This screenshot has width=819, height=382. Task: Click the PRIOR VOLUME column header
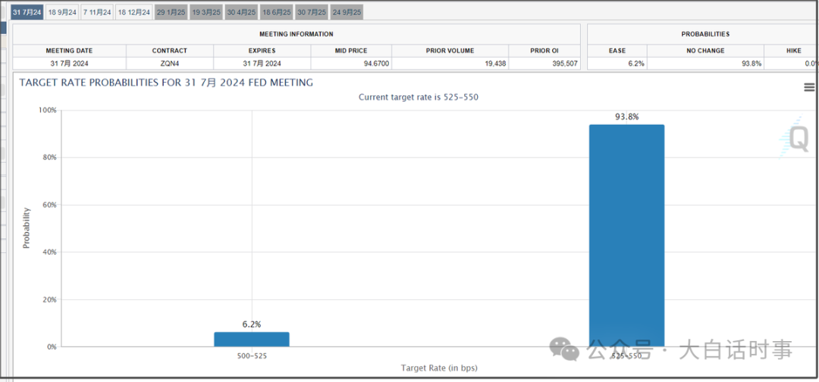point(450,51)
